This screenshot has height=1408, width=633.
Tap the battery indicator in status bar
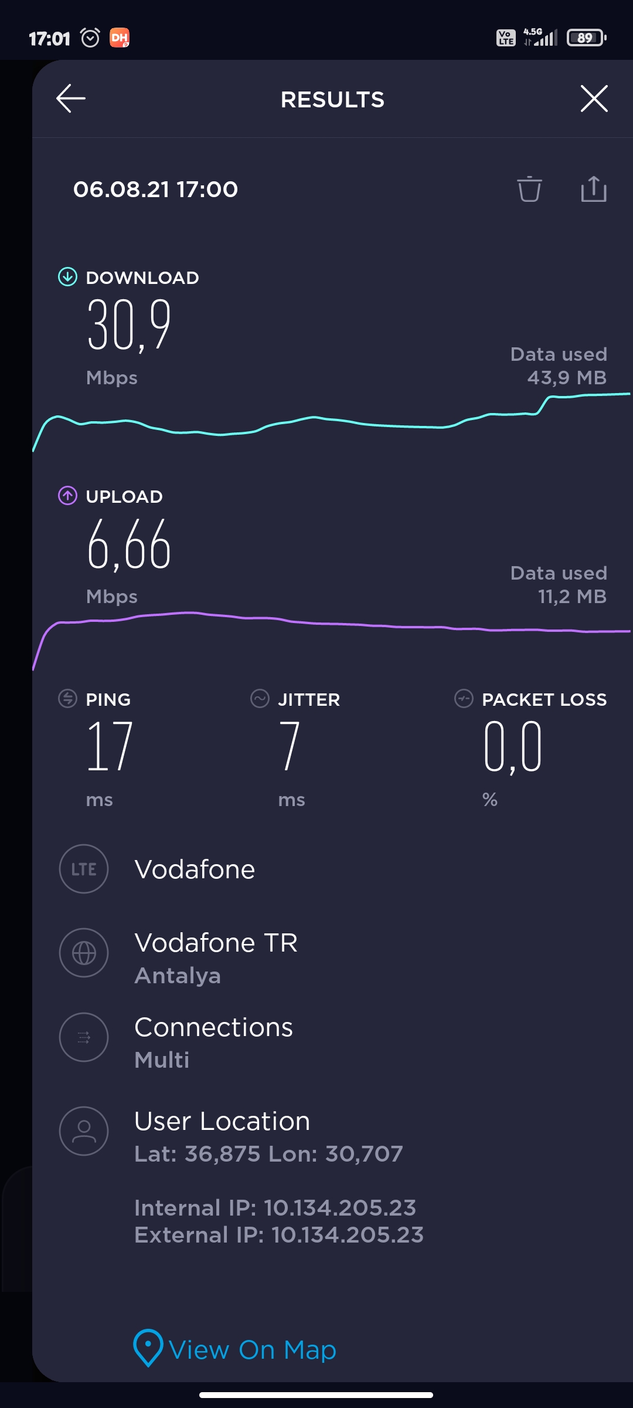click(587, 38)
